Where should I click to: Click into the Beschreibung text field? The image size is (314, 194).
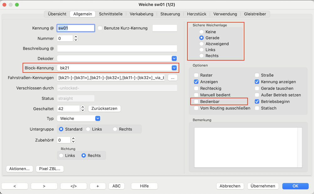coord(117,49)
